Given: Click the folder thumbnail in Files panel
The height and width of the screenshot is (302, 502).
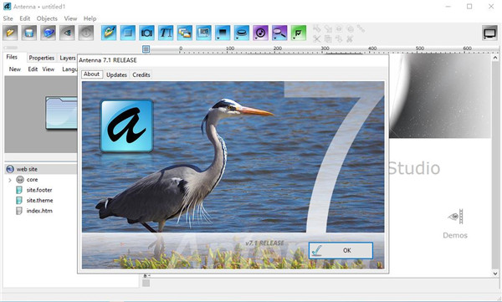Looking at the screenshot, I should tap(61, 113).
